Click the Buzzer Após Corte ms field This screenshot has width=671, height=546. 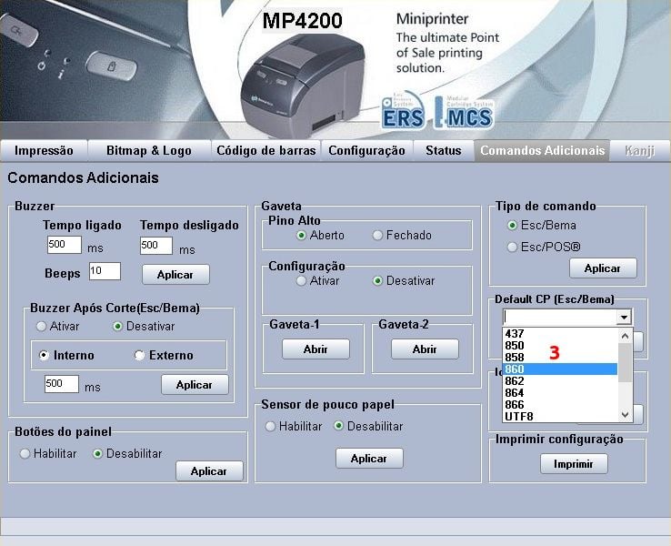tap(62, 384)
